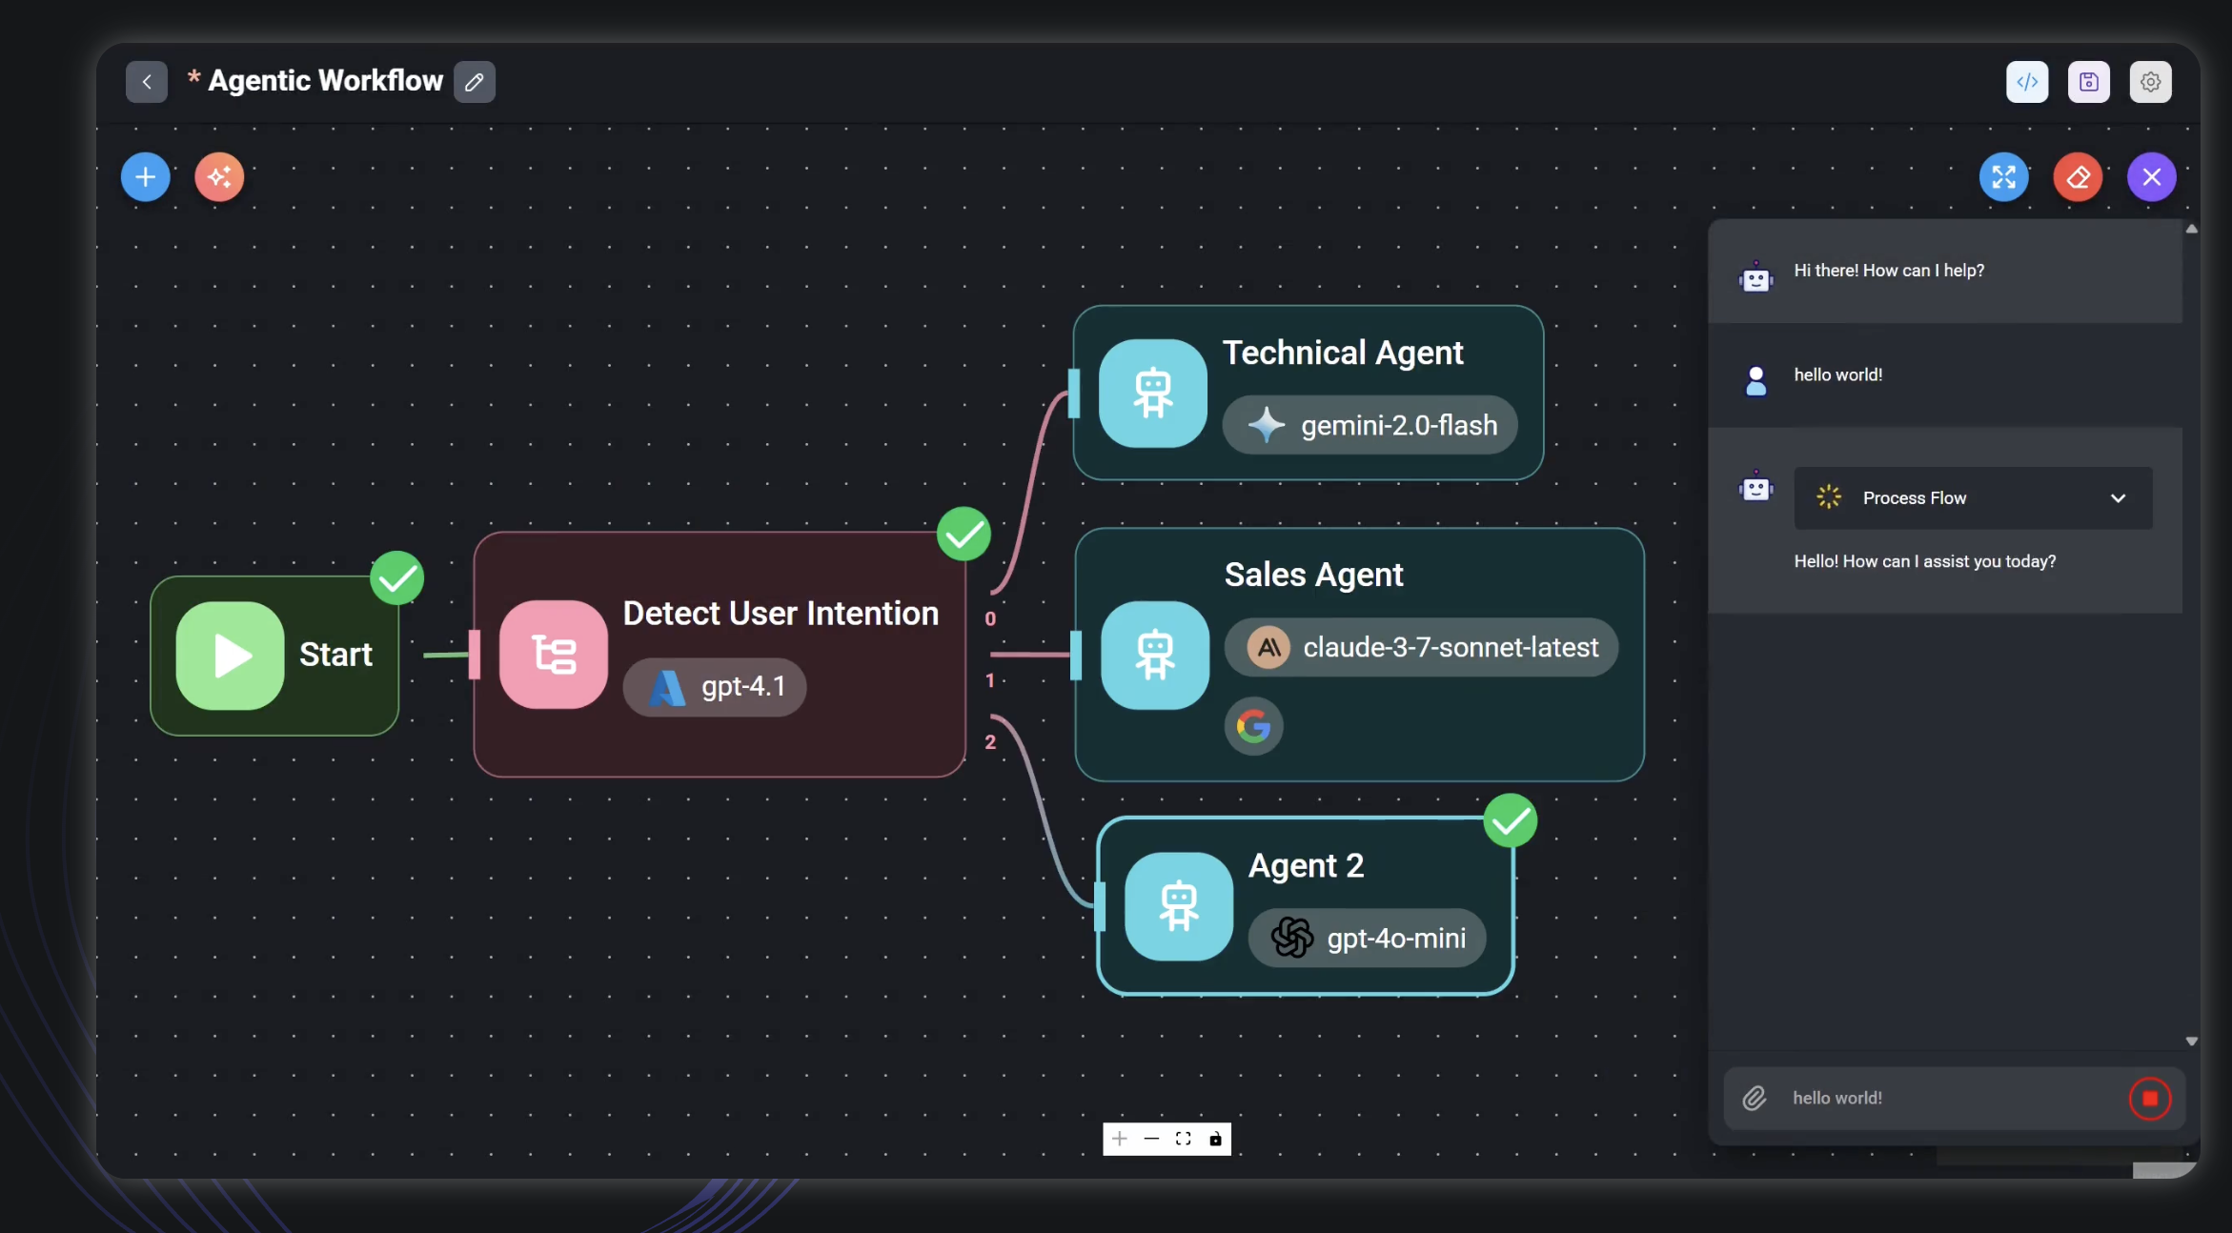Stop generation with the red stop button
This screenshot has width=2232, height=1233.
click(x=2150, y=1099)
